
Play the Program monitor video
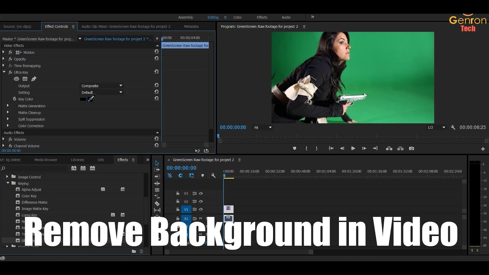pos(353,148)
